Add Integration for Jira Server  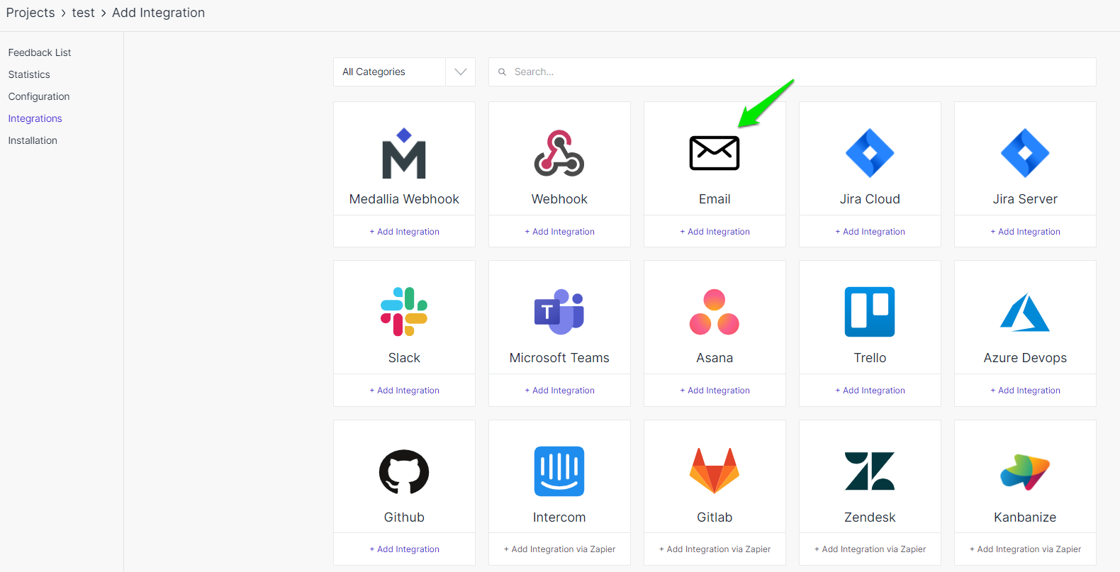(1025, 232)
